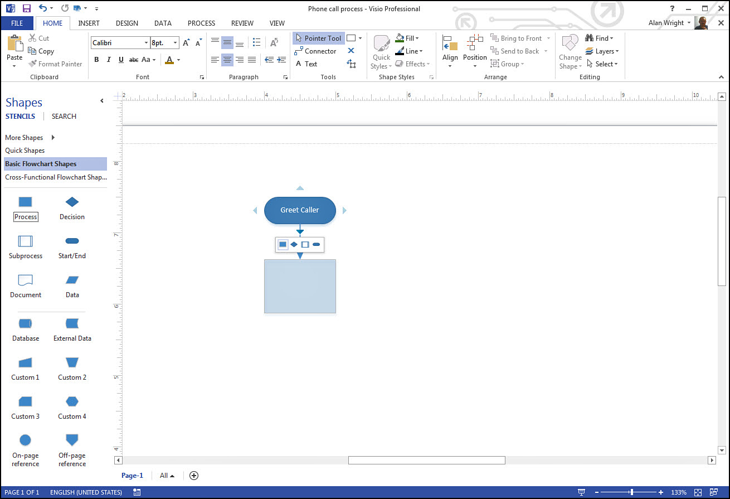Switch to the REVIEW tab
730x499 pixels.
point(242,23)
